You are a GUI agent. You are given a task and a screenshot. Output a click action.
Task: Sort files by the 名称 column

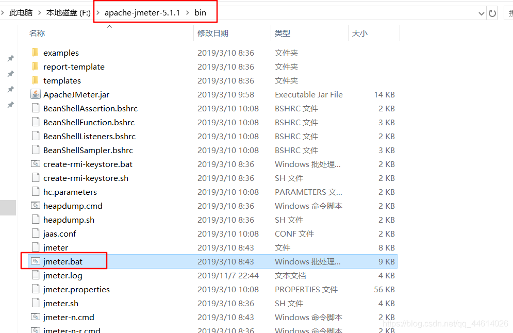tap(37, 33)
